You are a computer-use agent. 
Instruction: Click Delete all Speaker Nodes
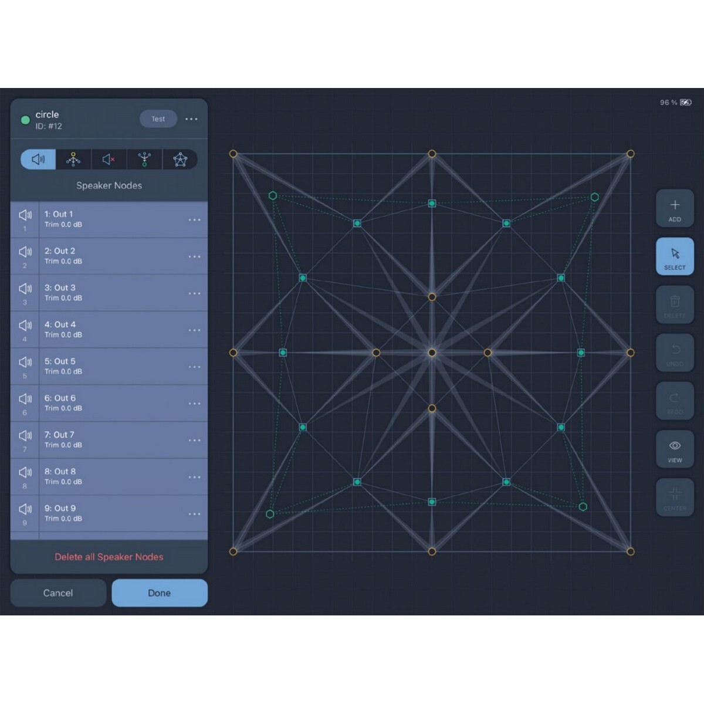(x=109, y=557)
